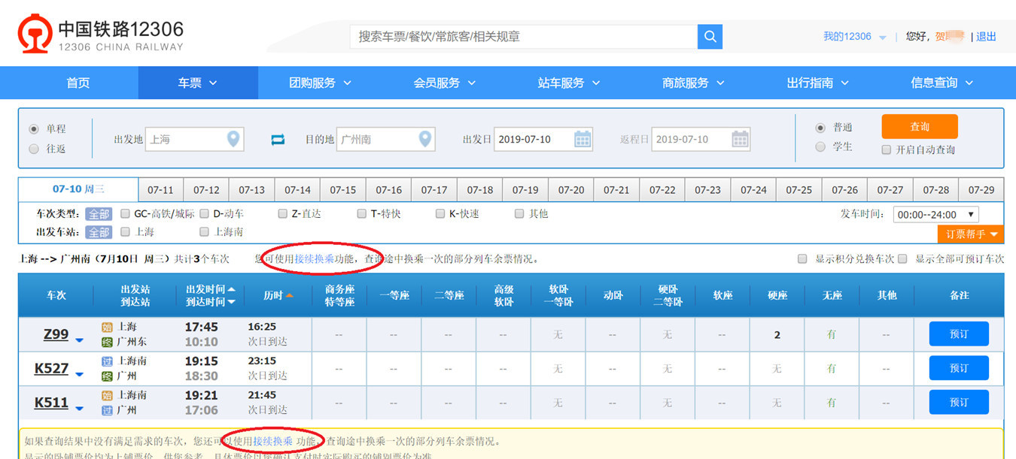Switch to the 07-15 date tab
Screen dimensions: 1016x459
[x=343, y=190]
